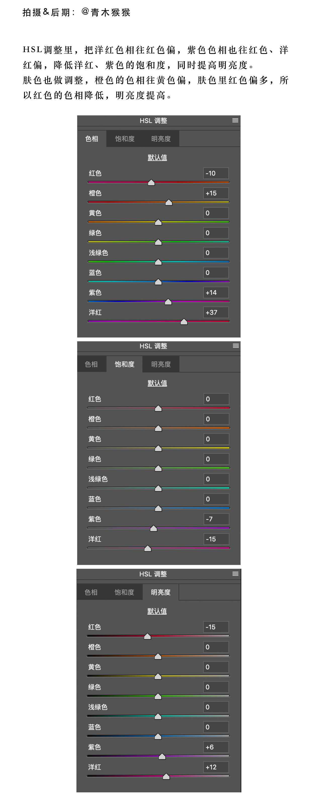Viewport: 319px width, 808px height.
Task: Click the 红色 hue slider handle
Action: coord(151,183)
